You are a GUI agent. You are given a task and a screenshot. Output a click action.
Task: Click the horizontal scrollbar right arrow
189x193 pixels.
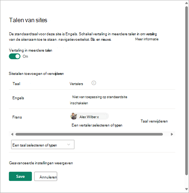(172, 134)
